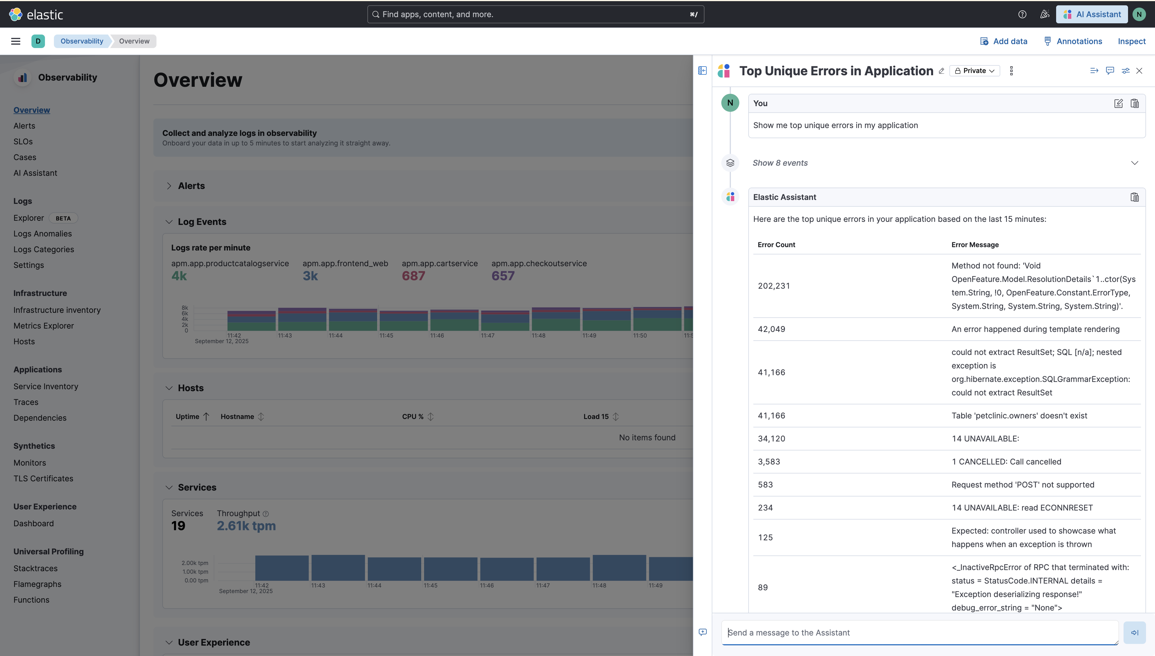Screen dimensions: 1155x656
Task: Copy the Elastic Assistant response via clipboard icon
Action: [x=1135, y=197]
